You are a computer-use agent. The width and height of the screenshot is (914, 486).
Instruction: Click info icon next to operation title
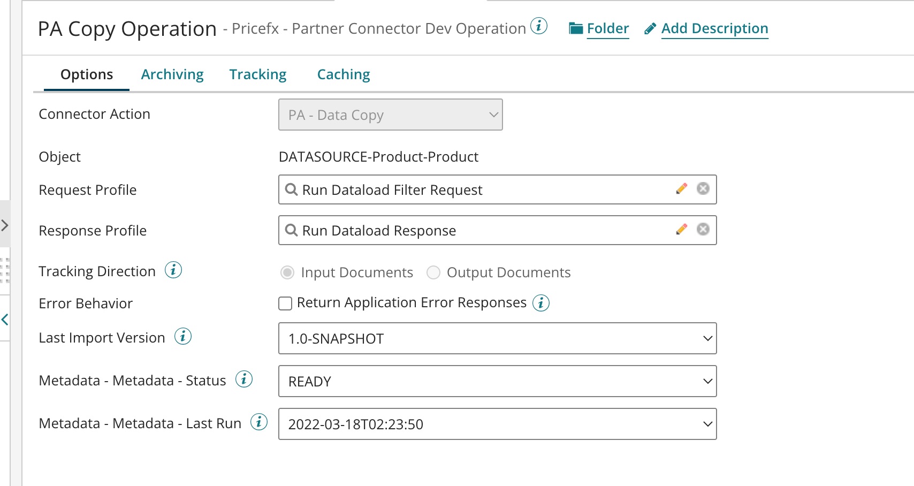pyautogui.click(x=539, y=26)
